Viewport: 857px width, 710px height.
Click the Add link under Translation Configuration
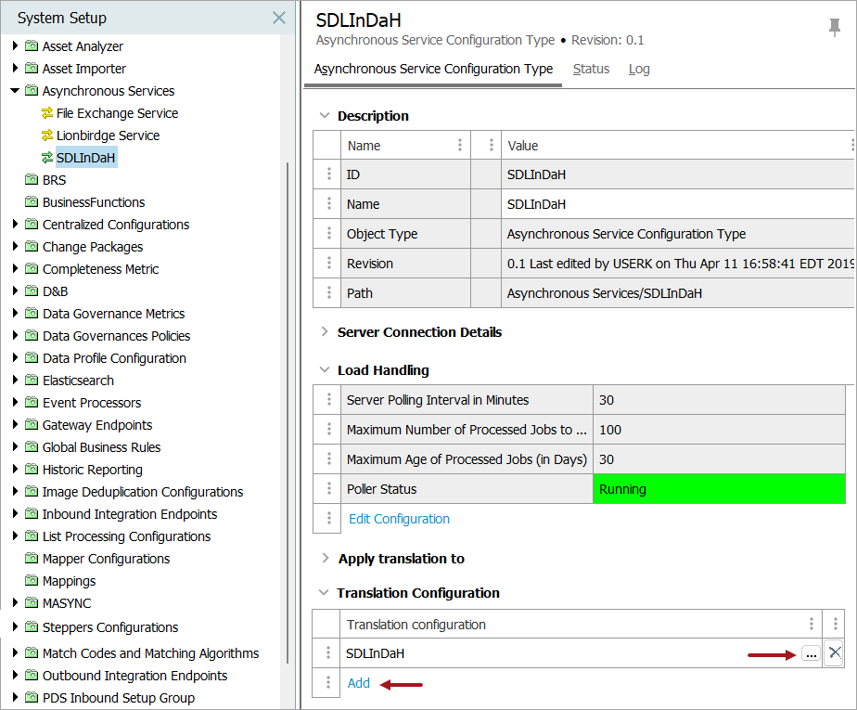click(358, 683)
